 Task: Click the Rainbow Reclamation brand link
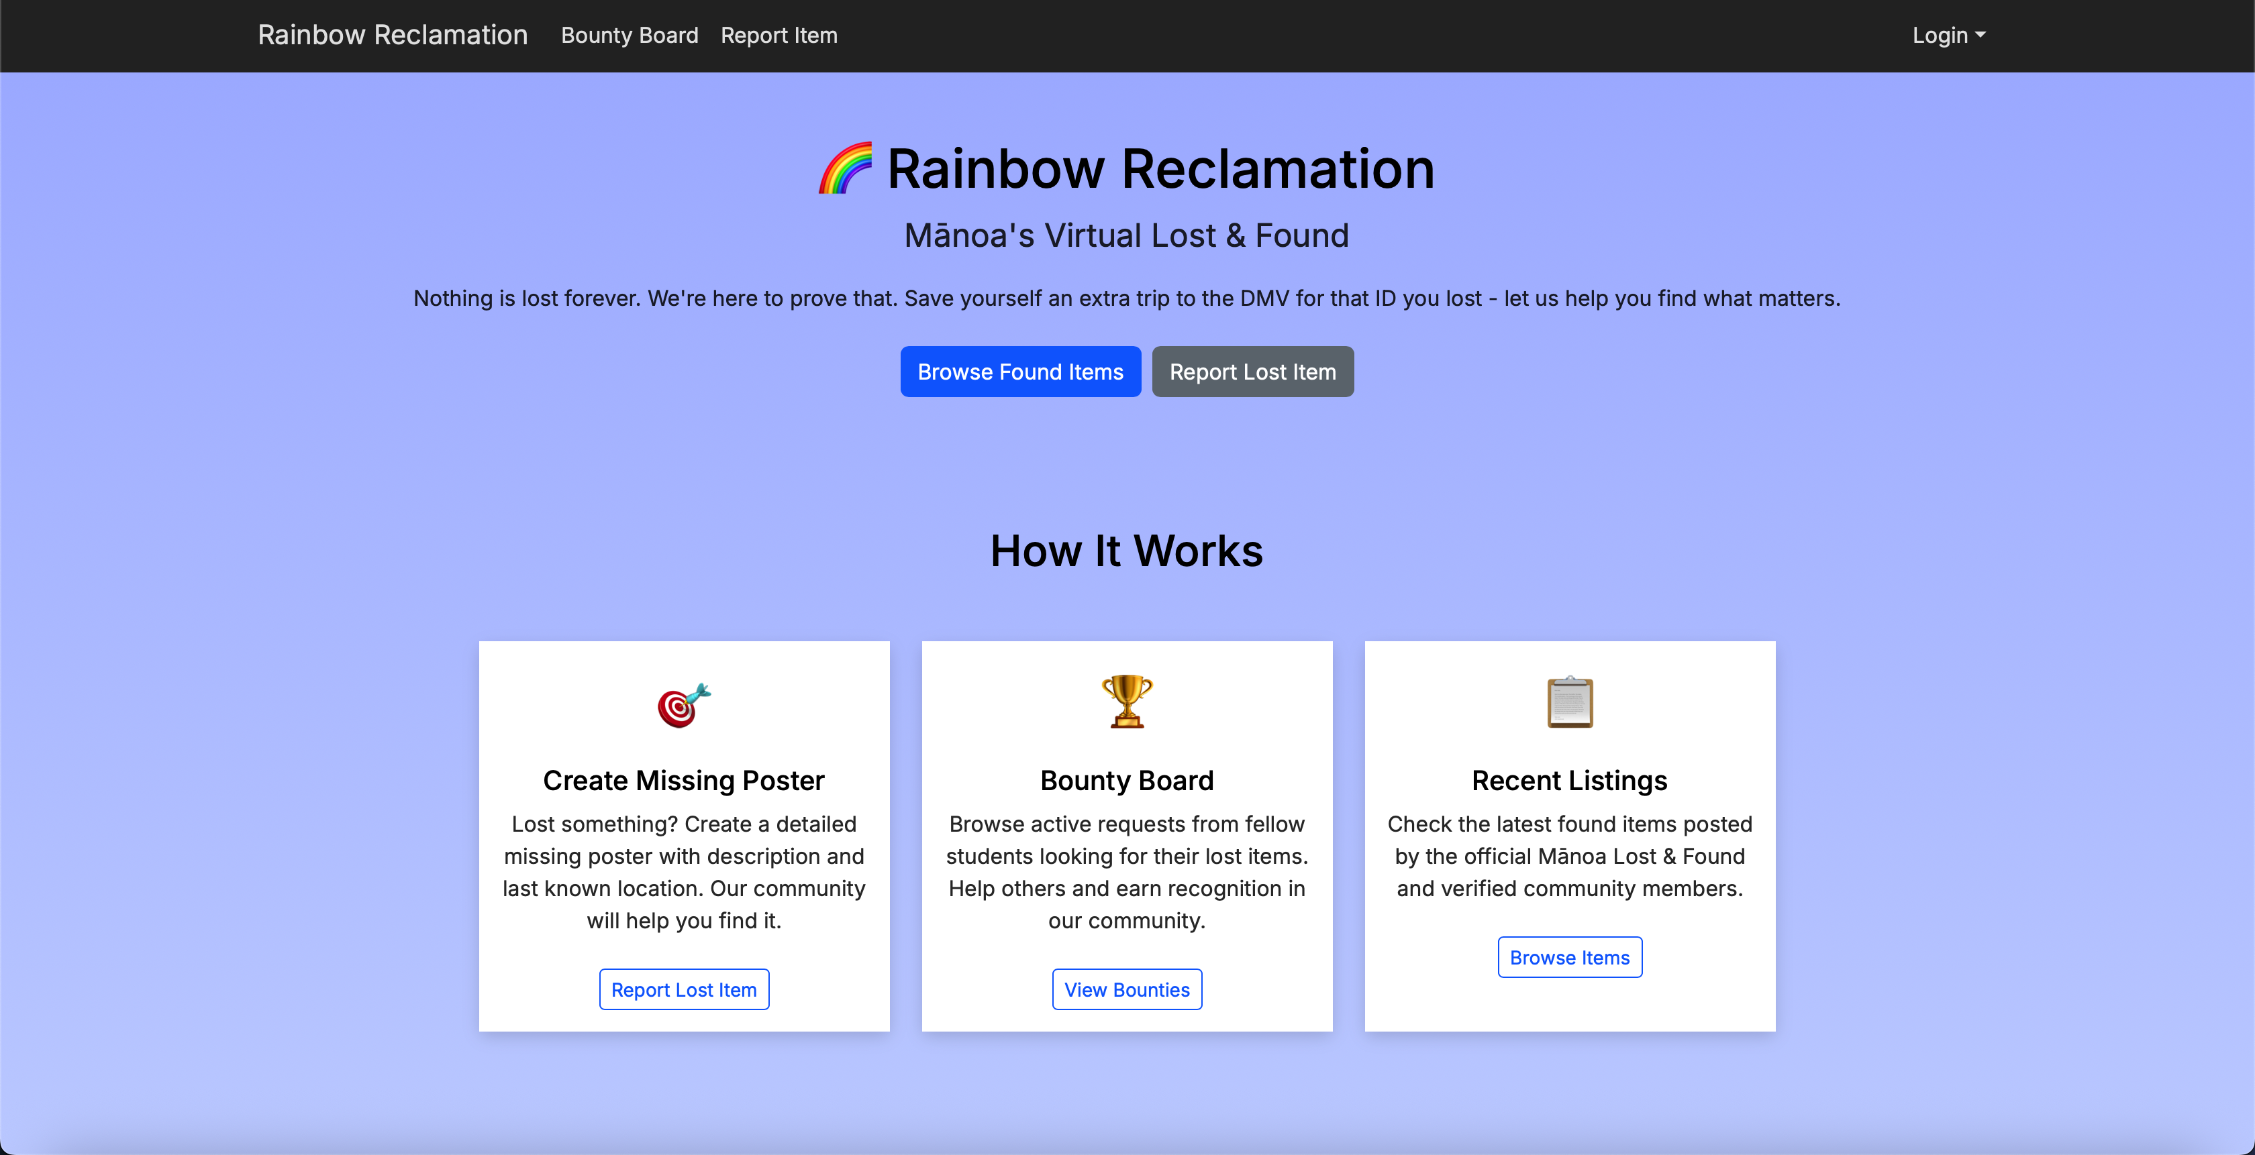coord(392,35)
